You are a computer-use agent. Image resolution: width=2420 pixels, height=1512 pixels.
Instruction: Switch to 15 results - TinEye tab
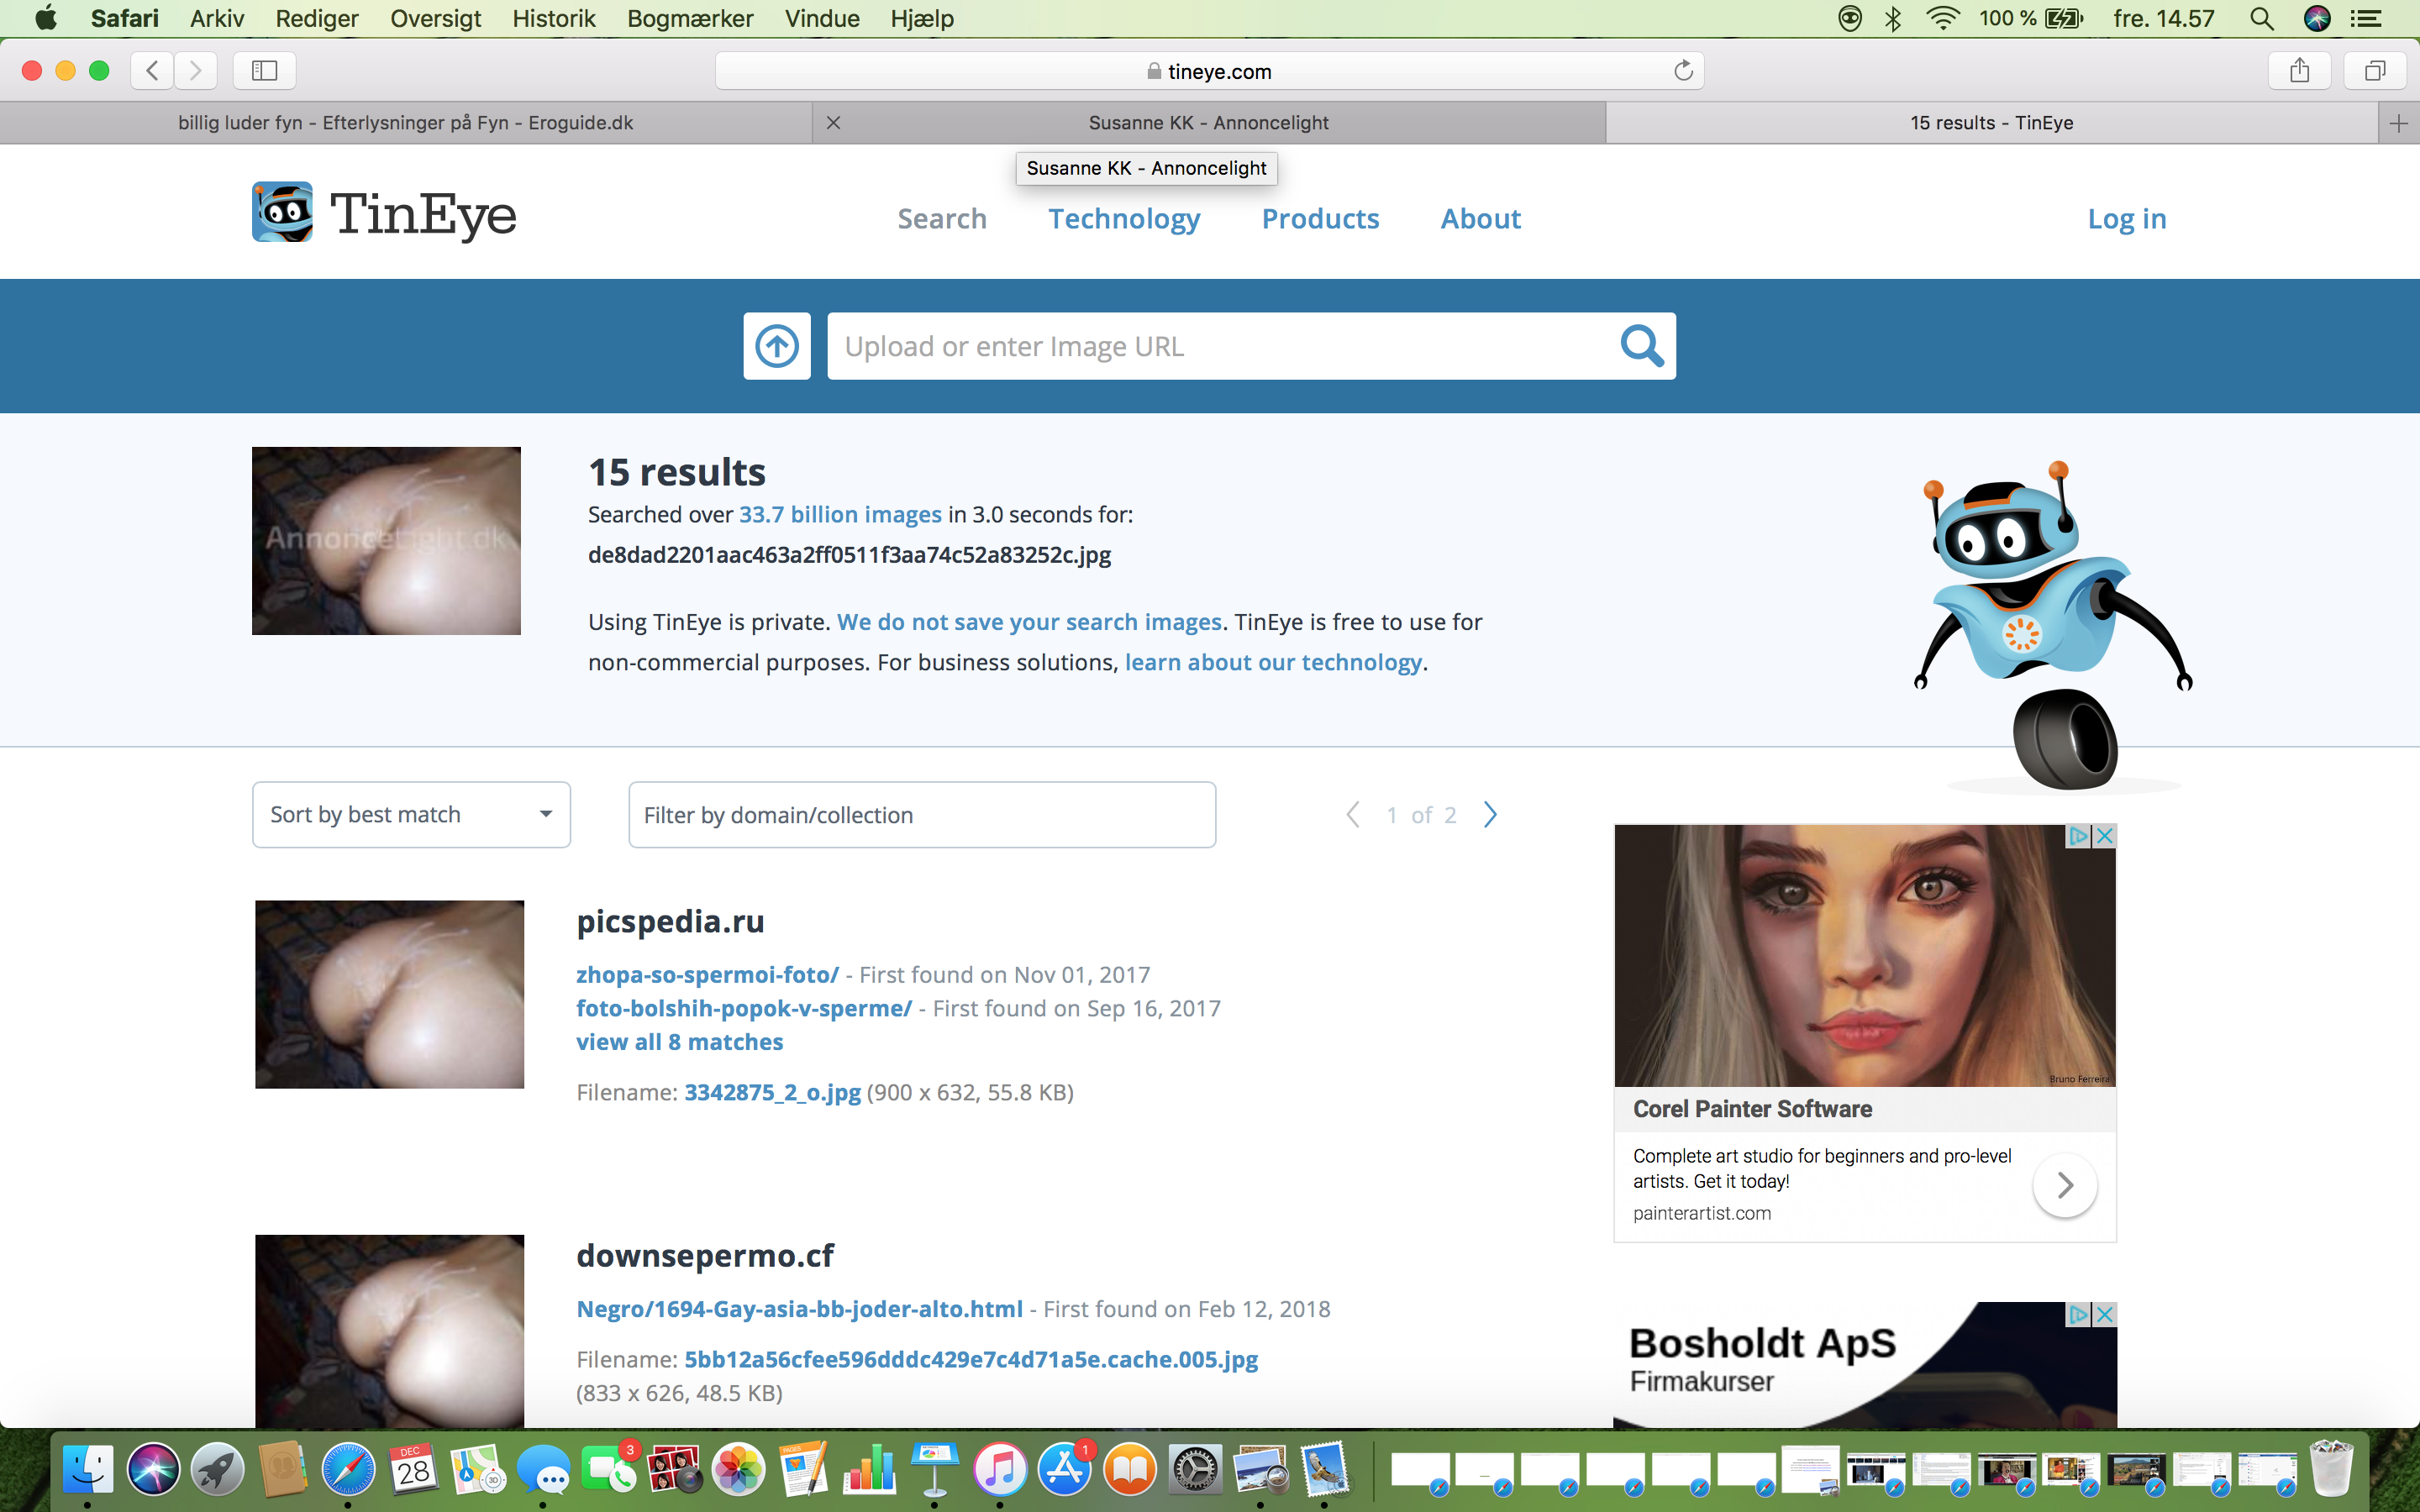click(1991, 123)
